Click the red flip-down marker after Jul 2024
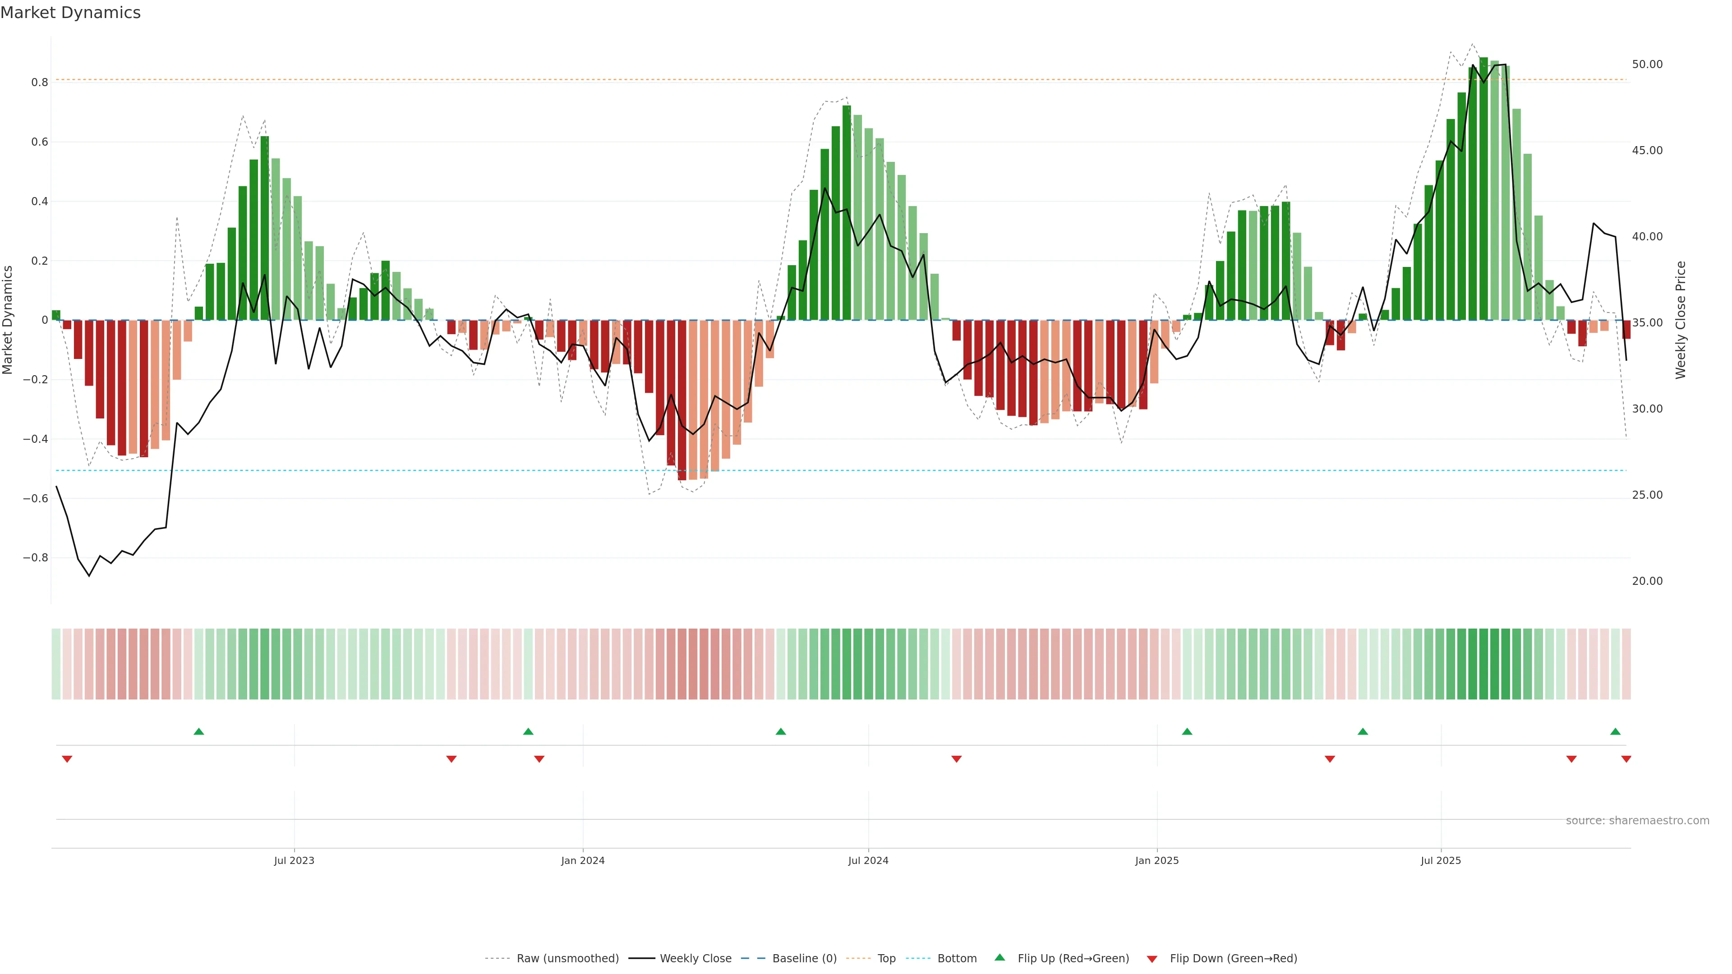 (956, 759)
